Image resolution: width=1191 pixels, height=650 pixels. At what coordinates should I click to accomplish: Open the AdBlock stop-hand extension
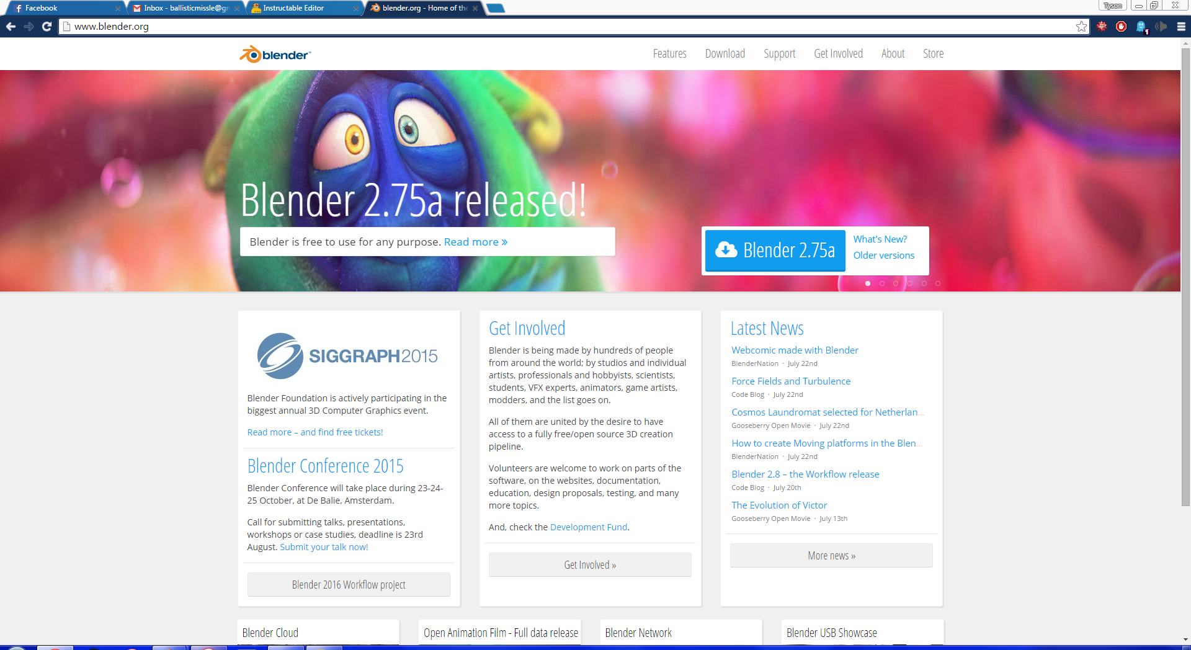pyautogui.click(x=1121, y=27)
